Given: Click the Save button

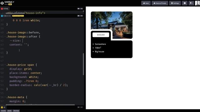Looking at the screenshot, I should point(146,3).
